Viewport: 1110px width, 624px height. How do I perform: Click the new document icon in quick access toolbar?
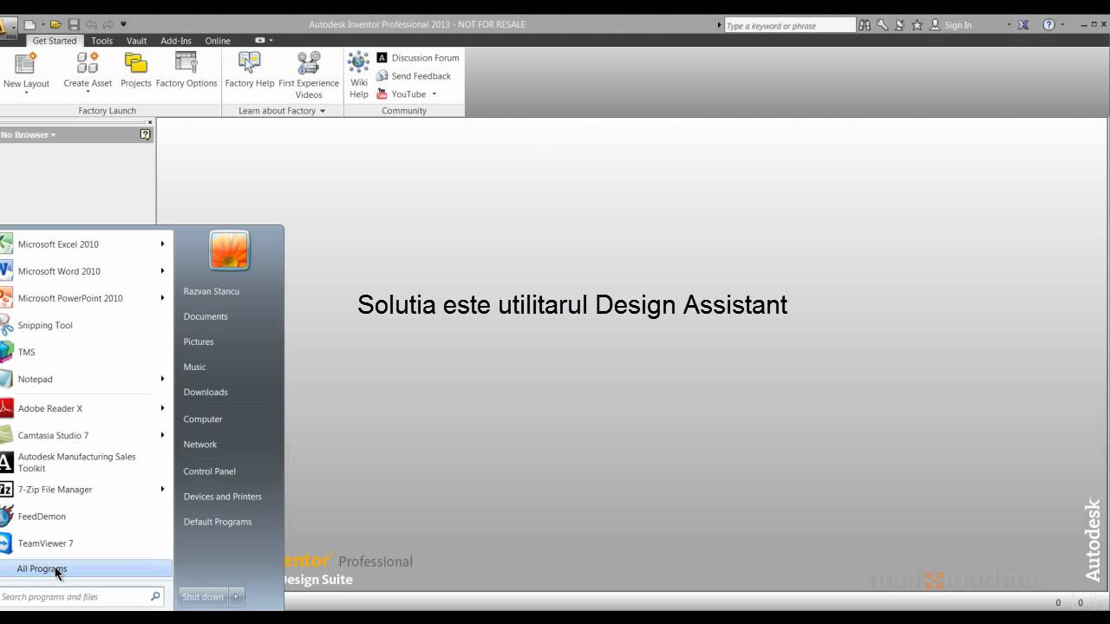(29, 24)
